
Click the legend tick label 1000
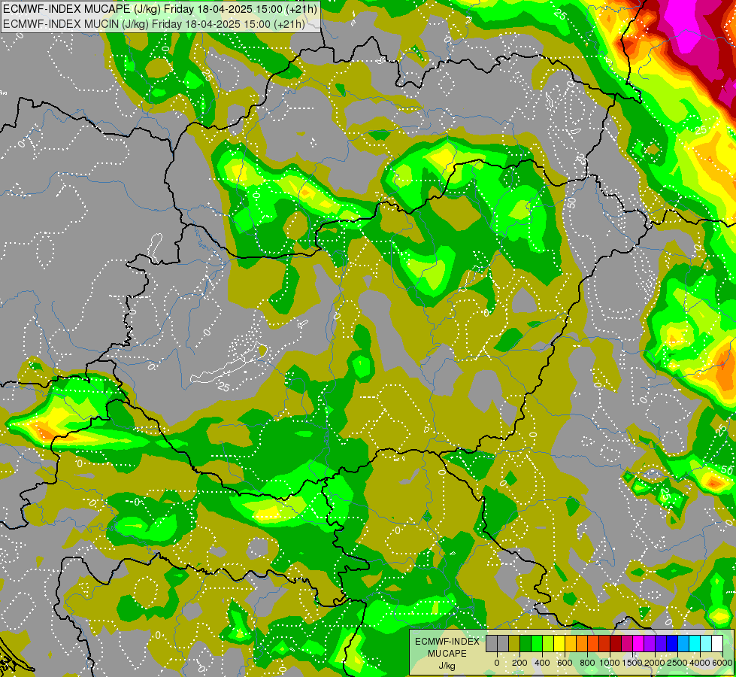click(x=609, y=663)
